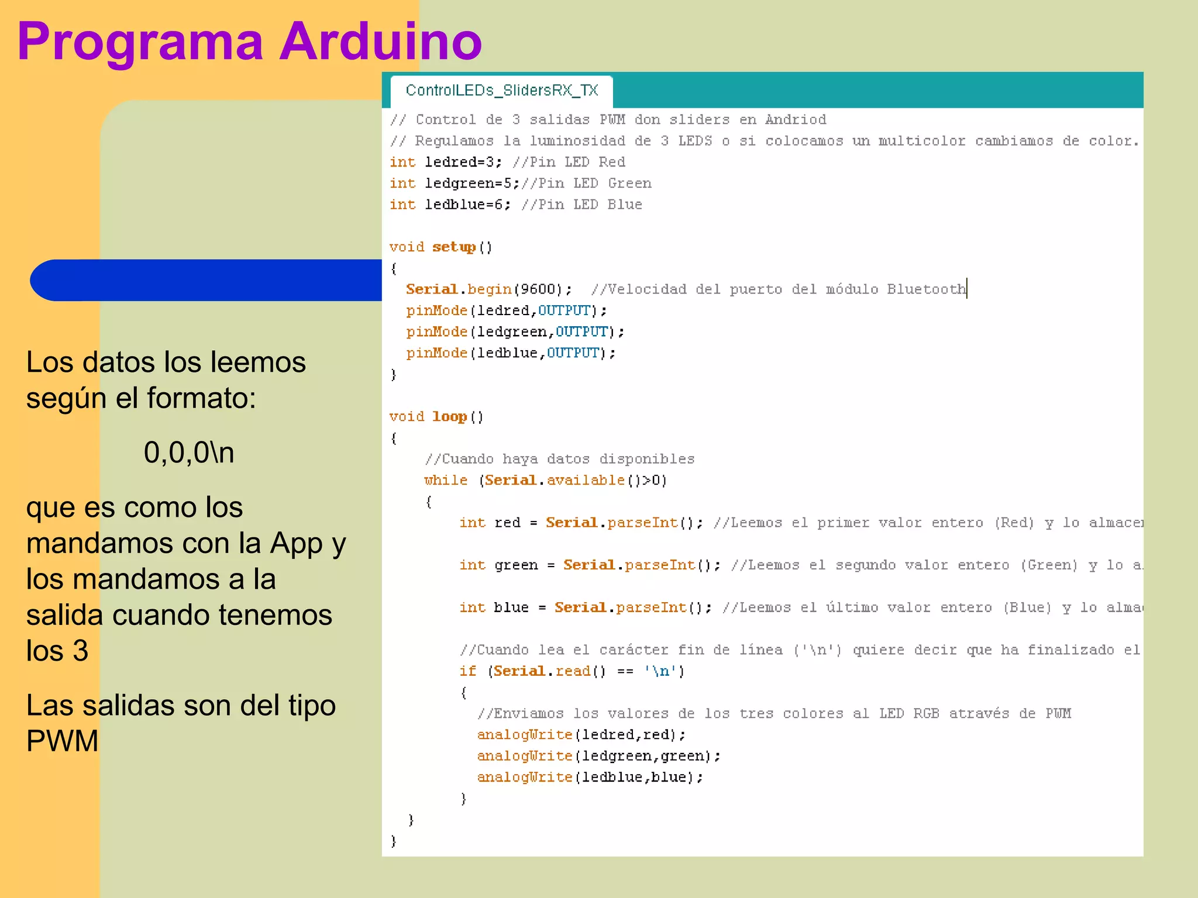This screenshot has height=898, width=1198.
Task: Click 'pinMode(ledgreen,OUTPUT);' line
Action: pyautogui.click(x=515, y=332)
